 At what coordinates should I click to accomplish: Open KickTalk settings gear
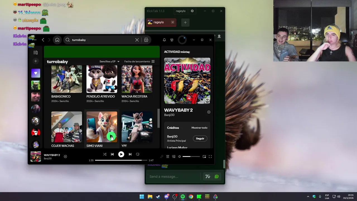192,11
